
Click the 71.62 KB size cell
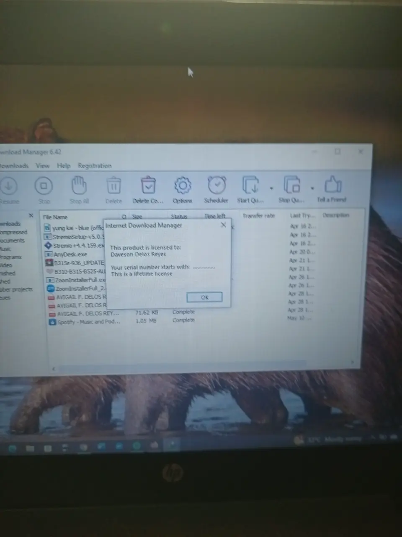147,313
